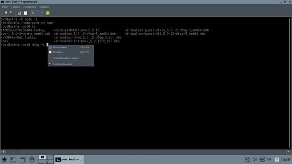Click the network connections tray icon
The height and width of the screenshot is (164, 292).
pos(247,159)
